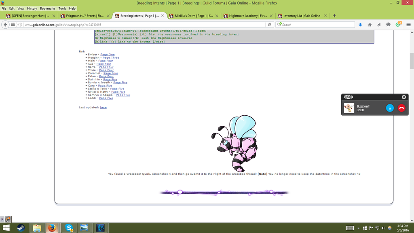Switch to Firefox in the taskbar
This screenshot has height=233, width=414.
[52, 228]
